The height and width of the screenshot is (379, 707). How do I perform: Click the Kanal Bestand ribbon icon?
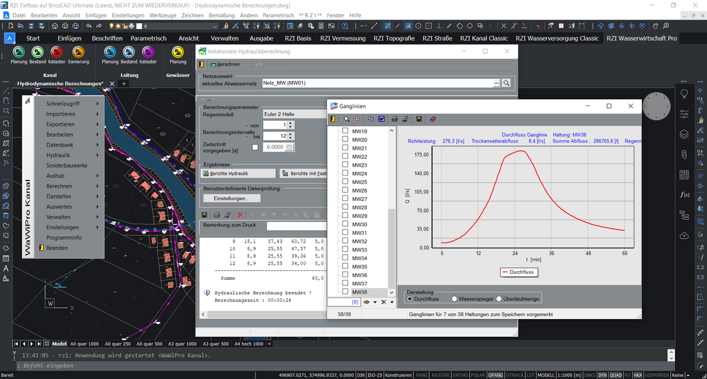pos(37,52)
